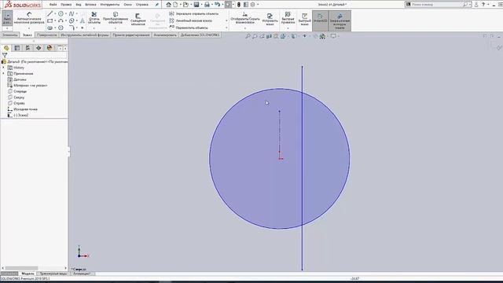Click the feature tree filter icon
This screenshot has width=503, height=283.
coord(5,55)
